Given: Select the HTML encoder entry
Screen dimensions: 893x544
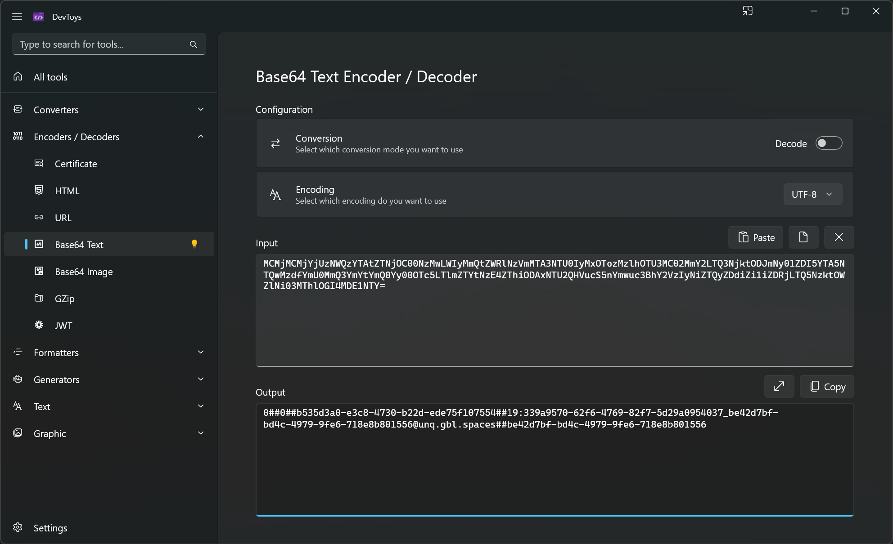Looking at the screenshot, I should (109, 191).
